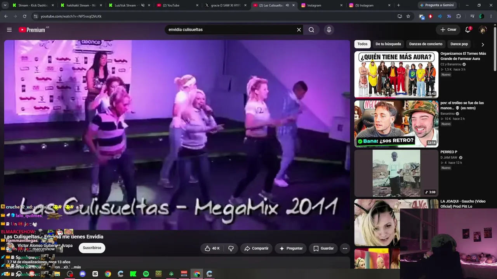This screenshot has width=497, height=279.
Task: Open CapCut from the taskbar
Action: (x=95, y=274)
